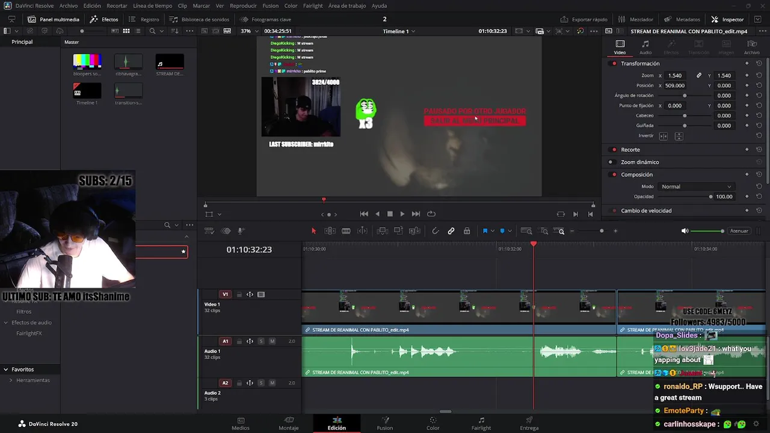Select the arrow Selection mode tool
Screen dimensions: 770x433
pos(313,231)
